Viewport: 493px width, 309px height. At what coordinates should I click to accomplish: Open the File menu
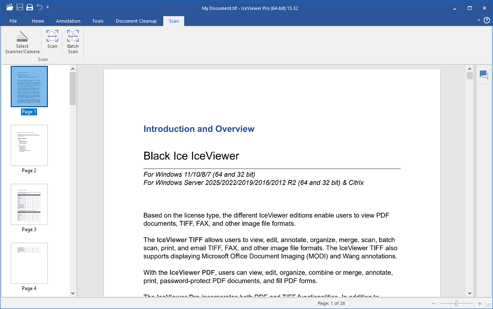click(x=13, y=21)
